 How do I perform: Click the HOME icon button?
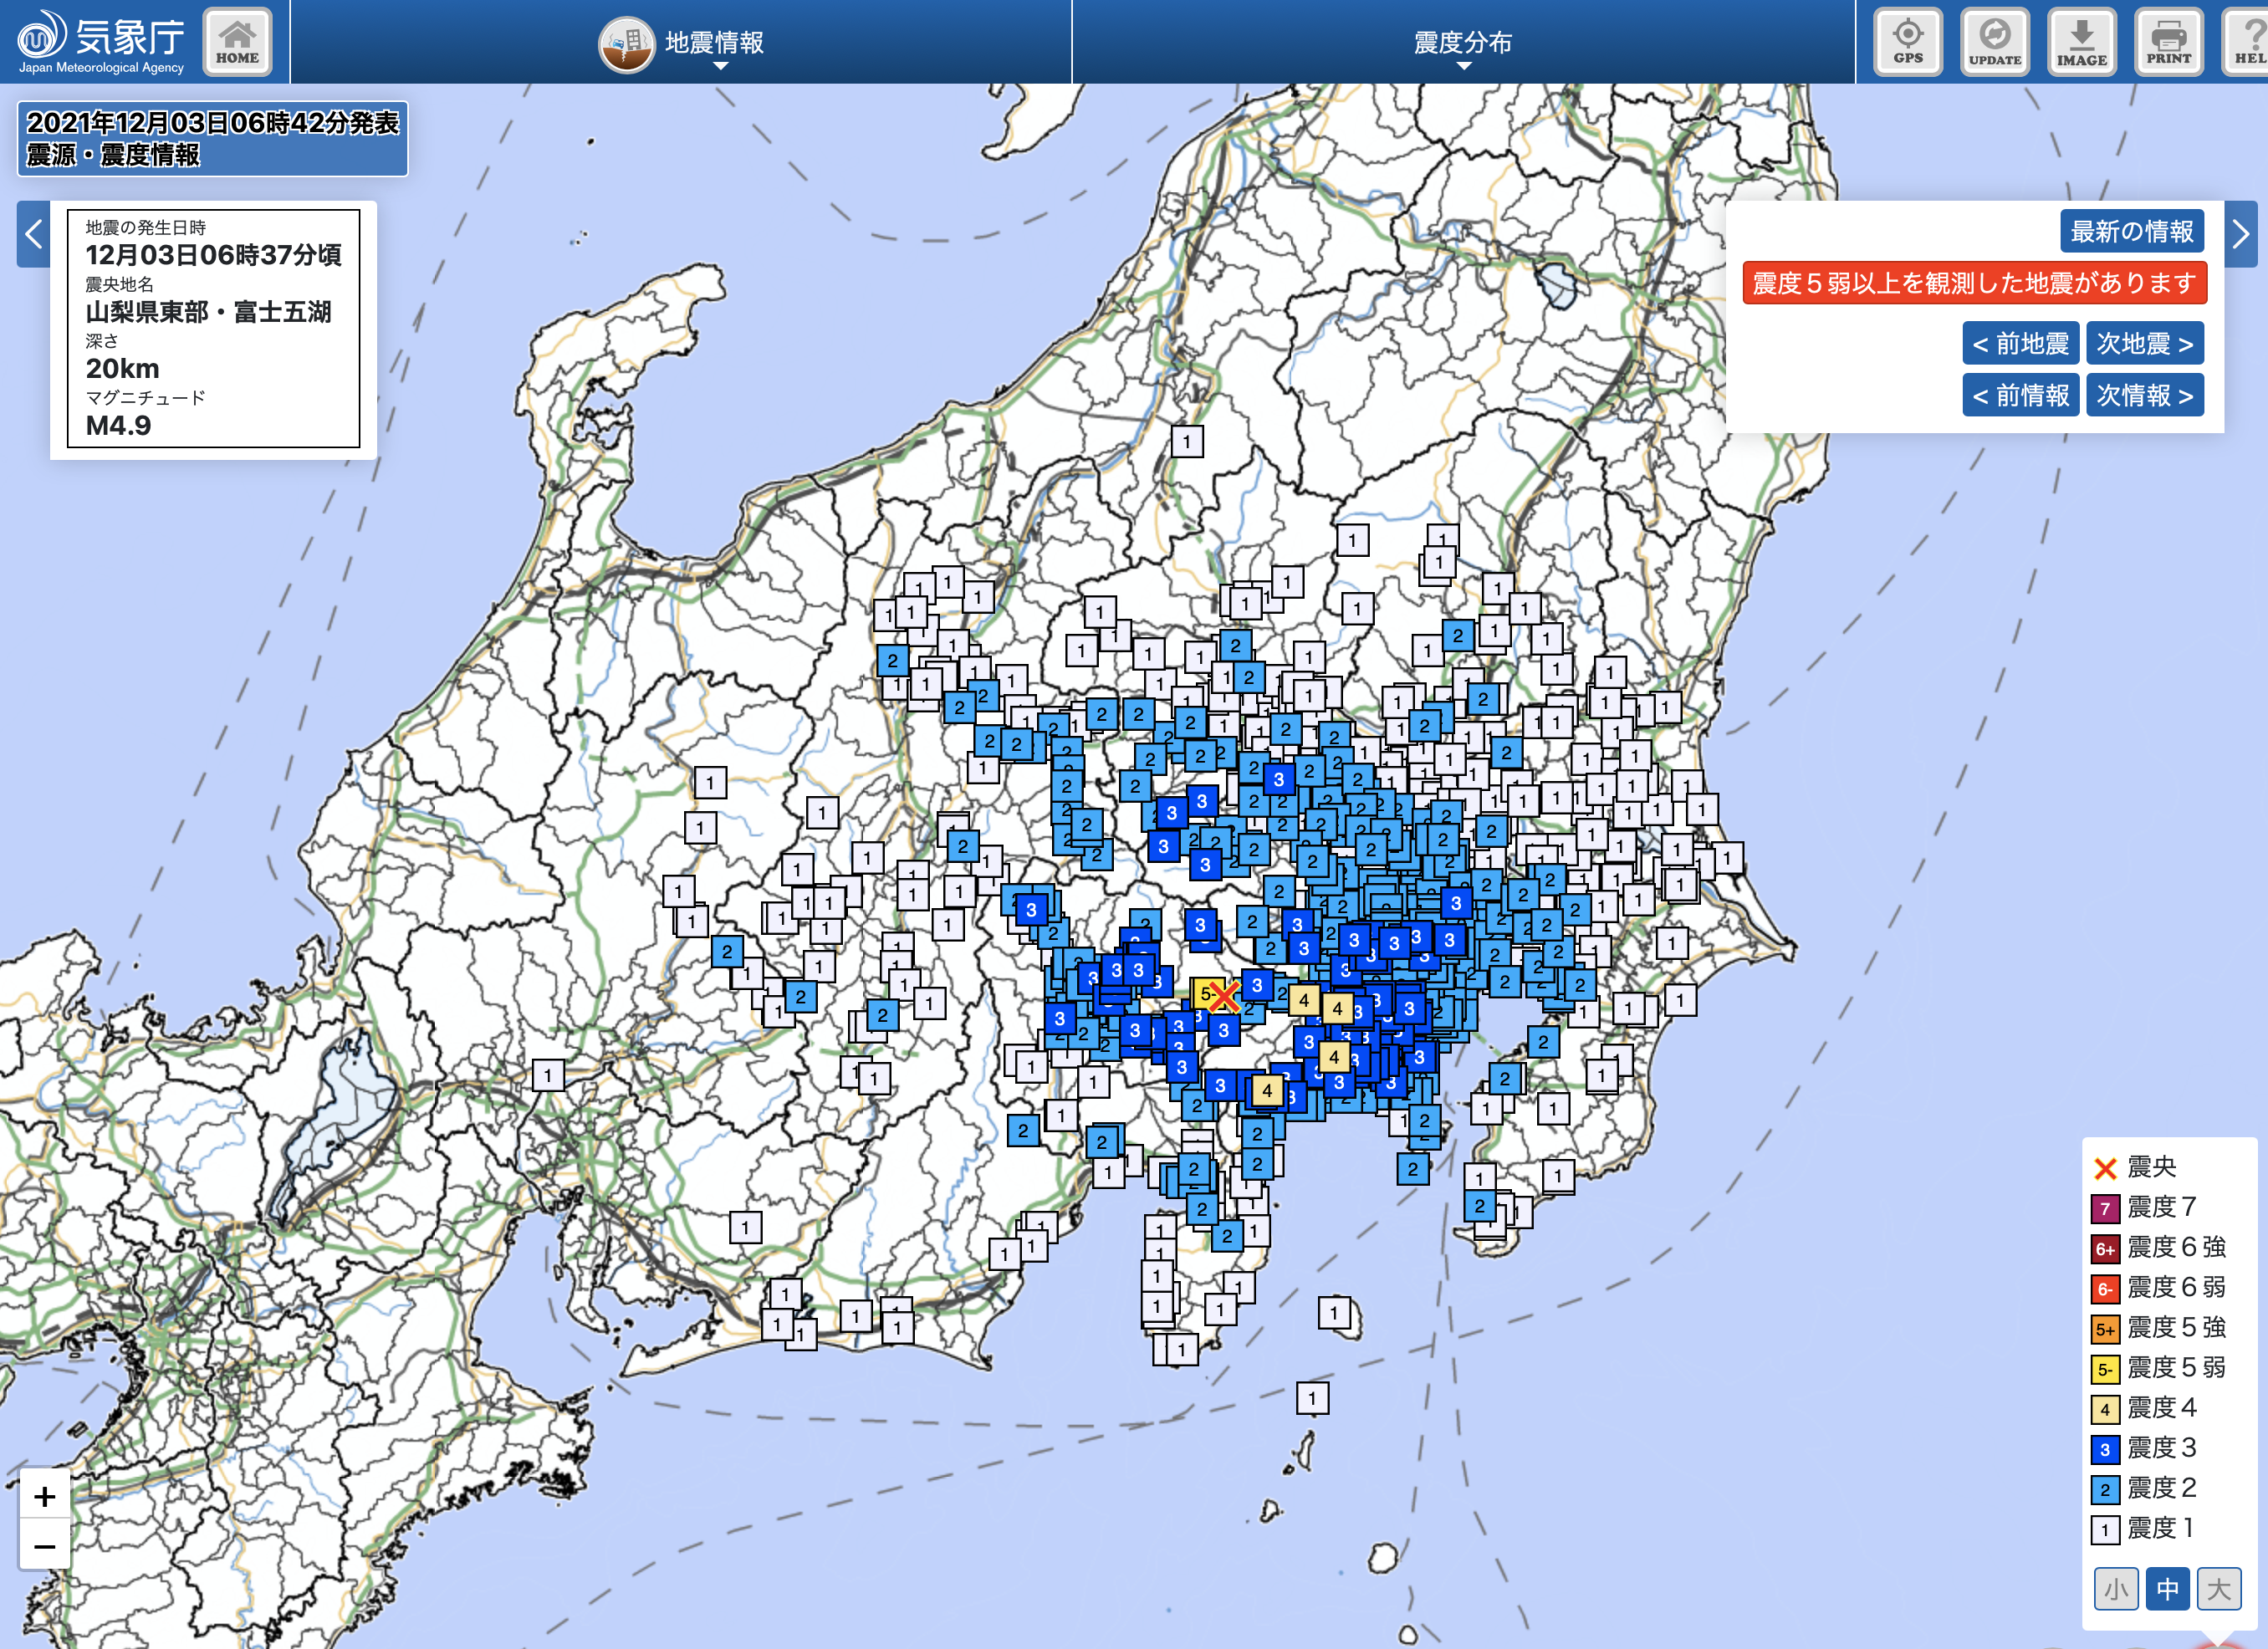click(237, 42)
